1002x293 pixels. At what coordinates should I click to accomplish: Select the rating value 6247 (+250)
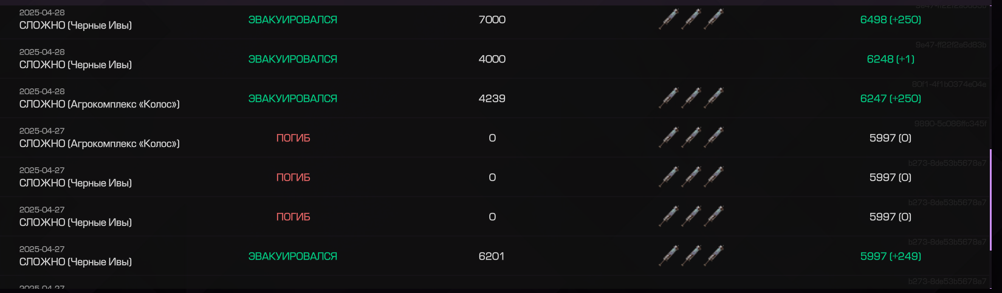[890, 98]
